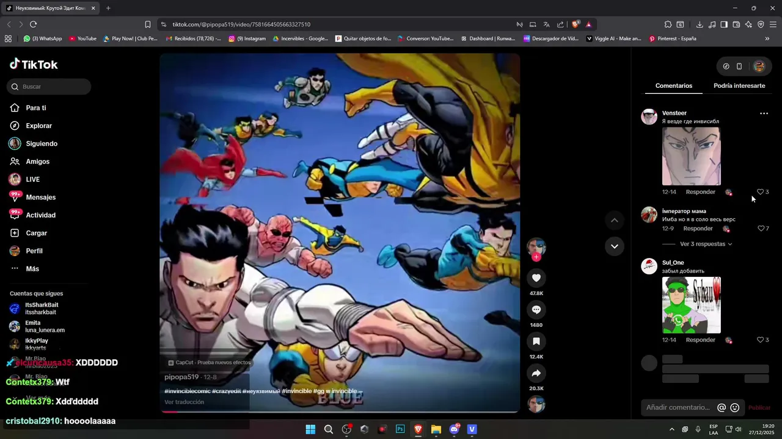Screen dimensions: 782x439
Task: Open the emoji picker in the comment box
Action: point(735,407)
